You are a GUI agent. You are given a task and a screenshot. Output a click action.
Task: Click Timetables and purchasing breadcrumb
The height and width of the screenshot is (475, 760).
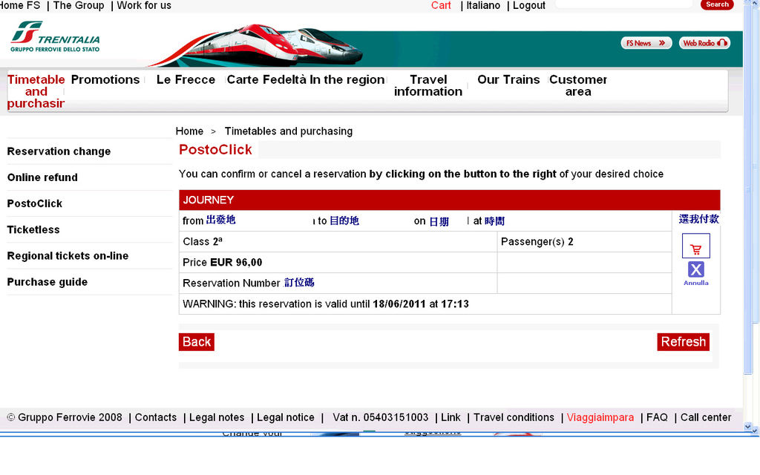[289, 131]
